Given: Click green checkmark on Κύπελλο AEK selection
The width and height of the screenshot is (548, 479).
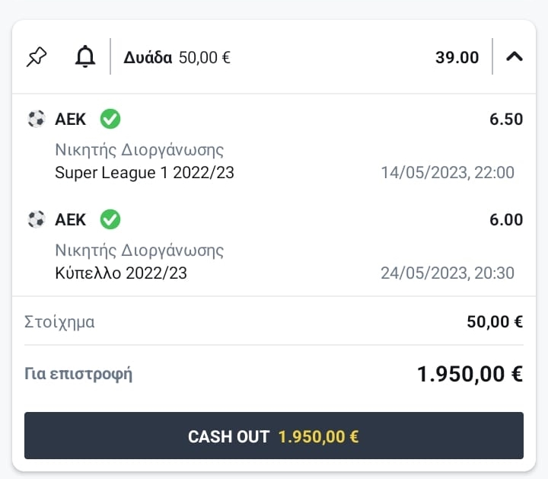Looking at the screenshot, I should click(x=110, y=219).
